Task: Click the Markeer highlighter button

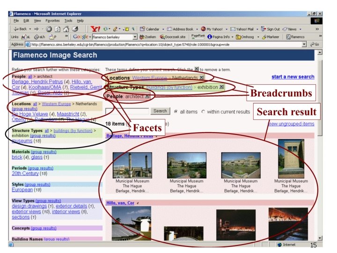Action: click(271, 37)
